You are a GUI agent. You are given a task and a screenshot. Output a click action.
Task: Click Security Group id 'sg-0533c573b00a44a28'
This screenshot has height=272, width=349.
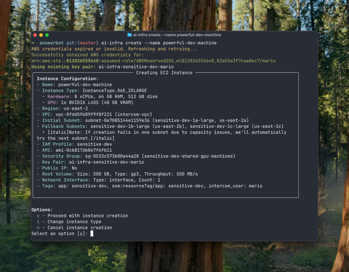[112, 156]
